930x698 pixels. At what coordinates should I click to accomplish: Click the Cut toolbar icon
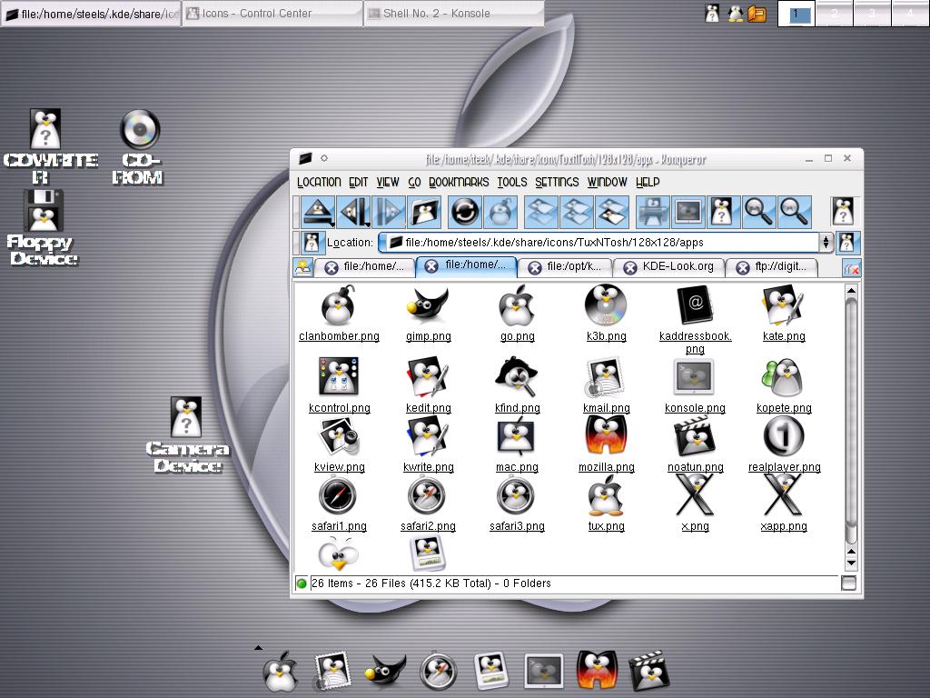[x=541, y=211]
